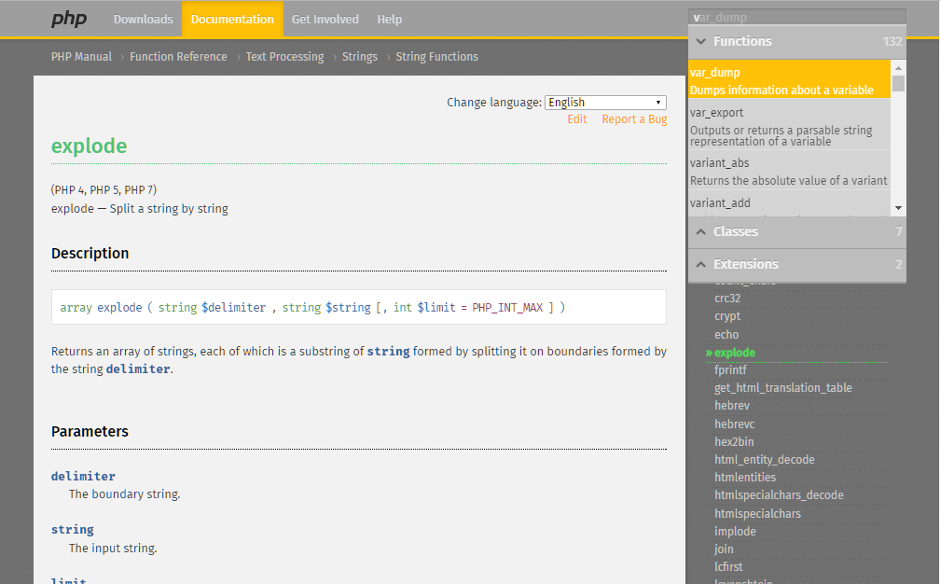
Task: Open explode in sidebar list
Action: point(735,354)
